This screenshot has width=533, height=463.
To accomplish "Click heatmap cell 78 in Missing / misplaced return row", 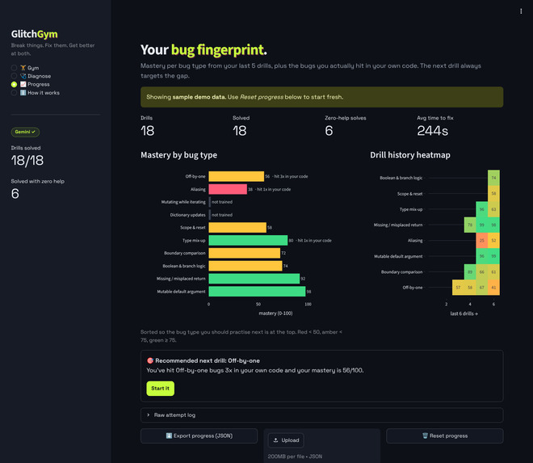I will click(470, 225).
